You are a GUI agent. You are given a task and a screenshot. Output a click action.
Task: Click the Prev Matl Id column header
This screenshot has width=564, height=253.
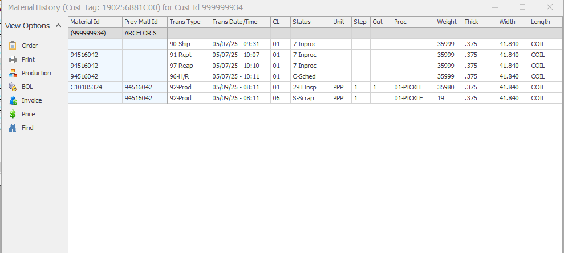[144, 22]
